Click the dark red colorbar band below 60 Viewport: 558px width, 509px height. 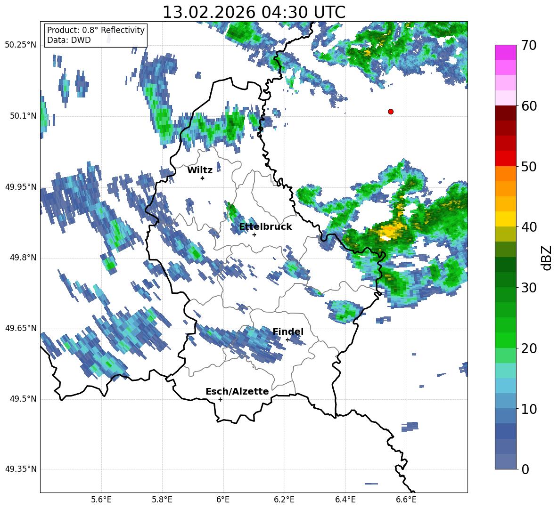click(505, 113)
